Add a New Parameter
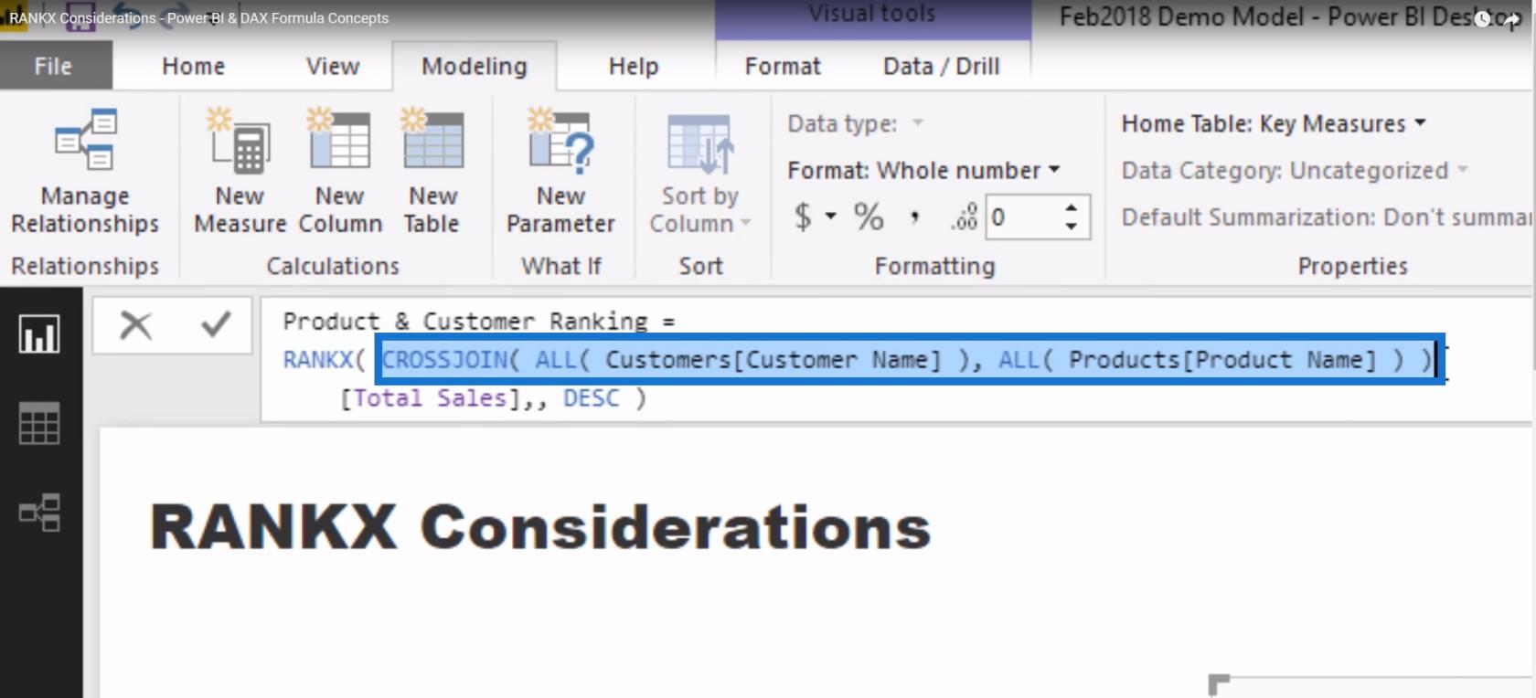 point(560,171)
